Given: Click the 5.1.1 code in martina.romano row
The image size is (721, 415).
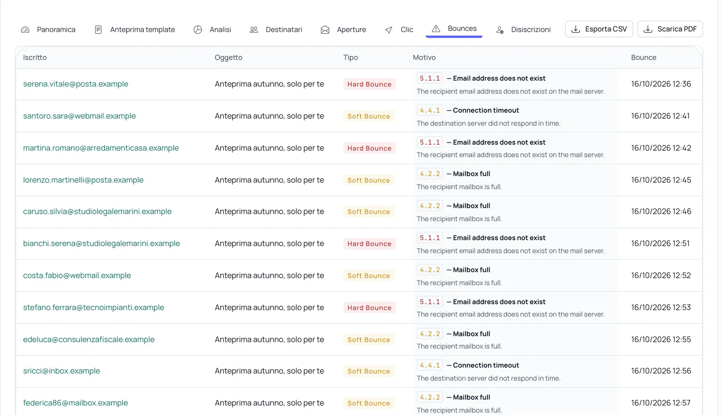Looking at the screenshot, I should [430, 142].
